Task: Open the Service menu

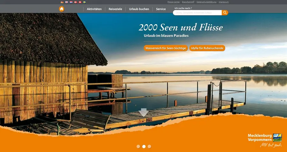Action: (161, 9)
